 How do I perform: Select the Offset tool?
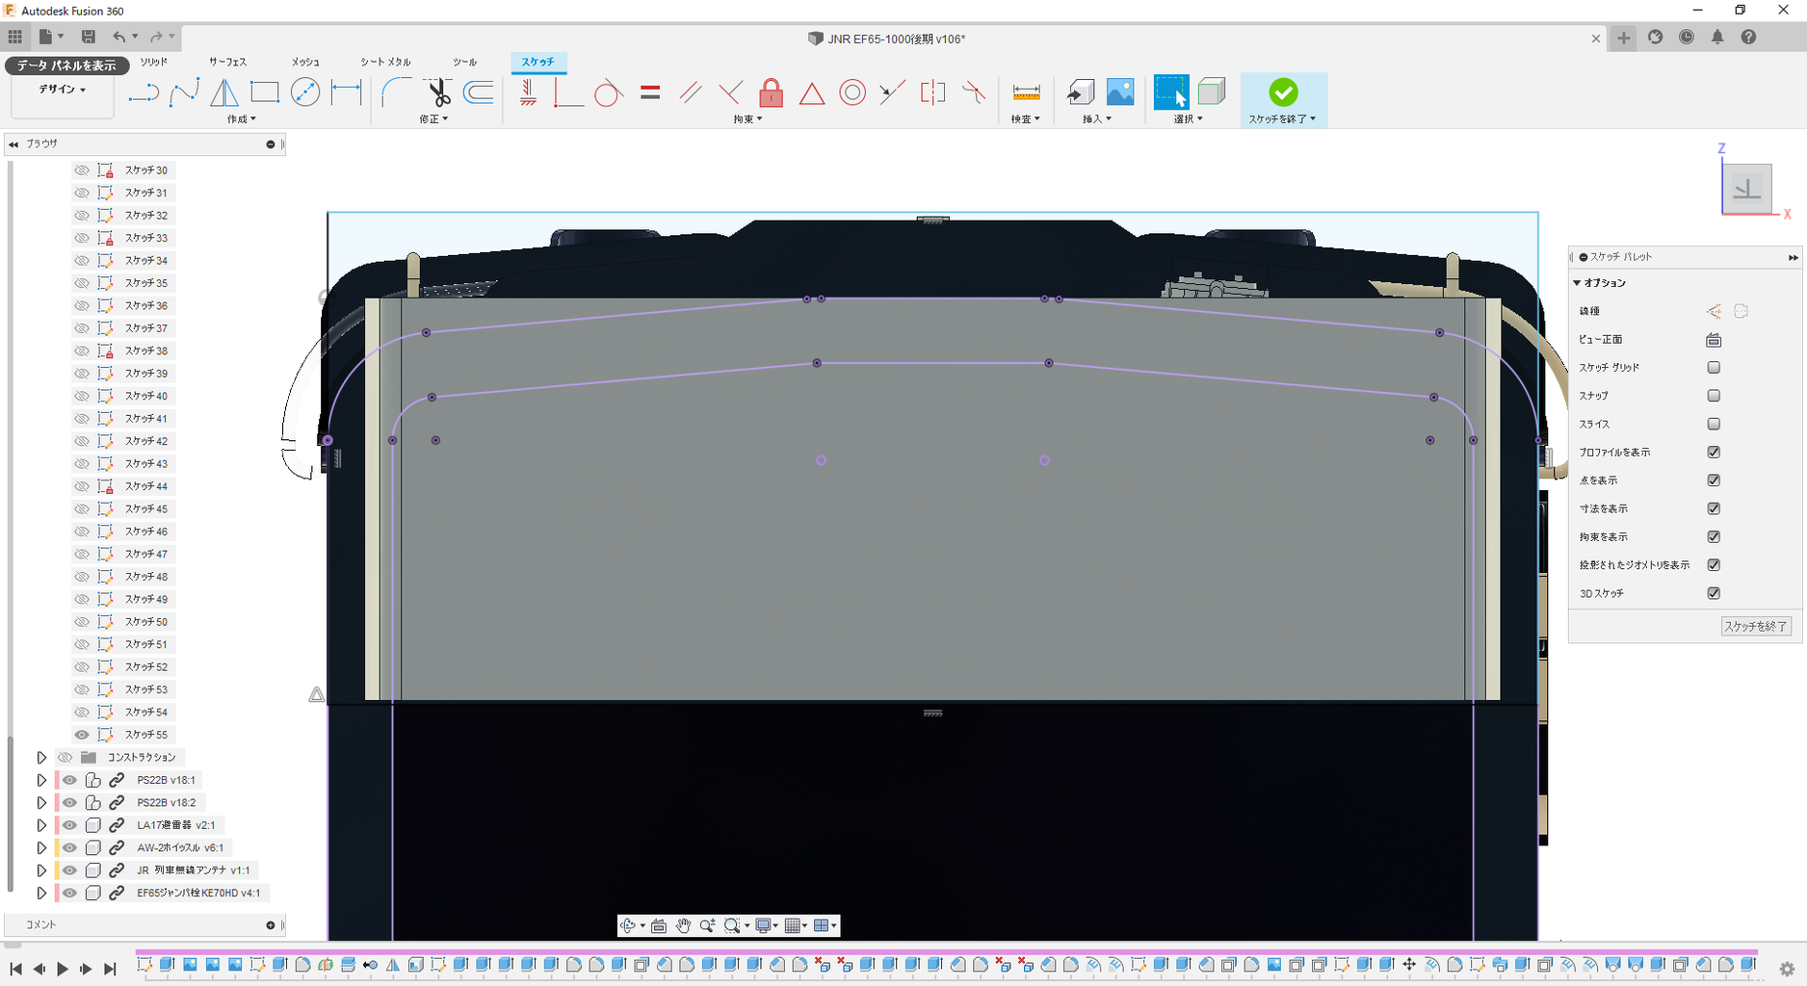(x=479, y=92)
